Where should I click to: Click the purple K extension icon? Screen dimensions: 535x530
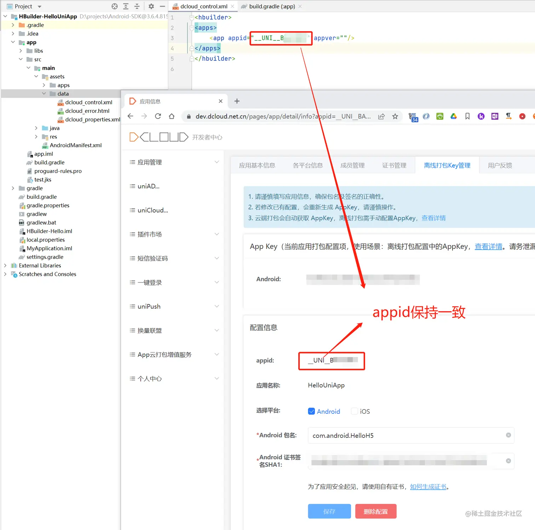point(481,116)
